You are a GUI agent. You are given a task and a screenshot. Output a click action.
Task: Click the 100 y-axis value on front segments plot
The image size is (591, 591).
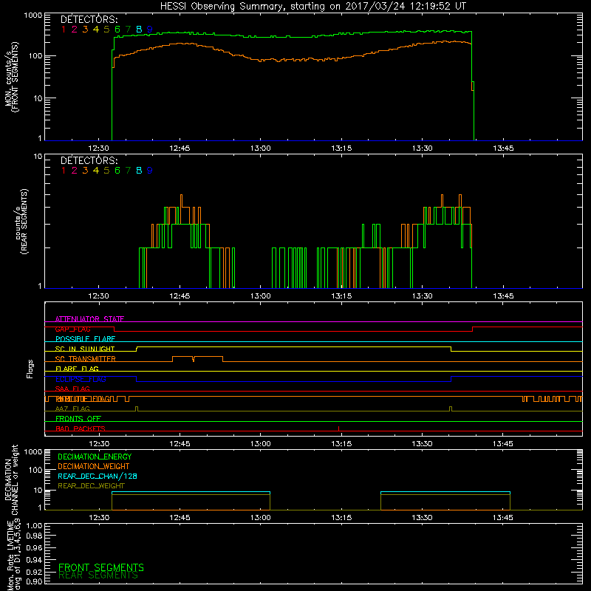(35, 56)
